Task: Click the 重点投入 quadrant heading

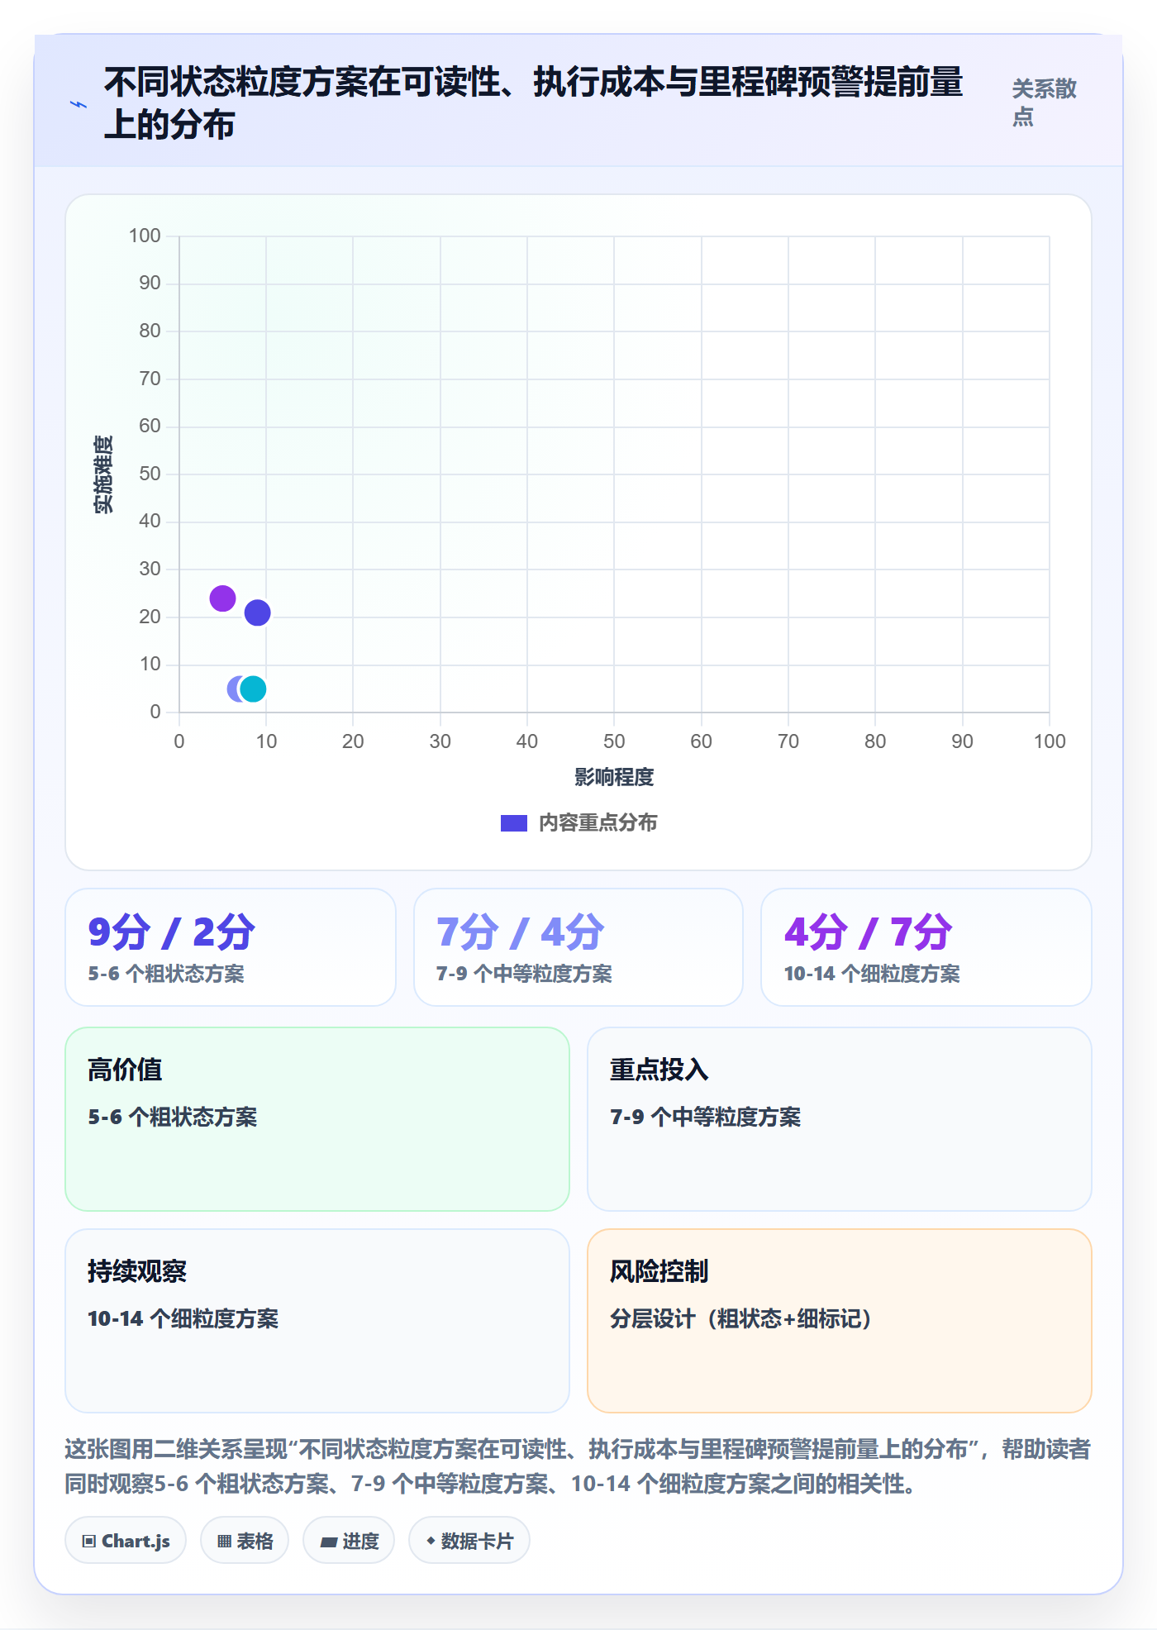Action: 659,1070
